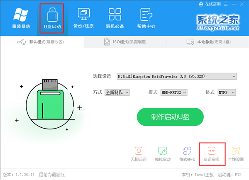The width and height of the screenshot is (249, 180).
Task: Select the U盘启动 USB boot section
Action: [52, 18]
